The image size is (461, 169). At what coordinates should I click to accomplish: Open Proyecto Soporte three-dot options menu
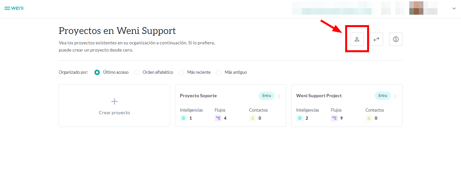(279, 96)
